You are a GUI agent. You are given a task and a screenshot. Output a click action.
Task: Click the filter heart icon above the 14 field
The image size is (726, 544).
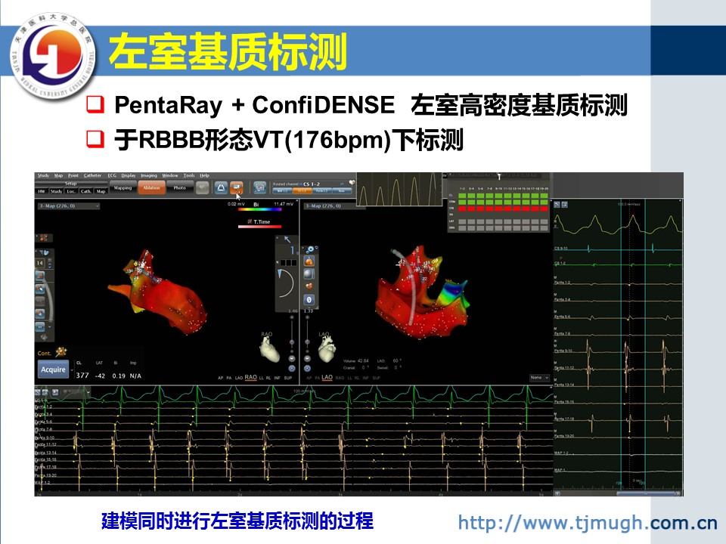tap(45, 252)
